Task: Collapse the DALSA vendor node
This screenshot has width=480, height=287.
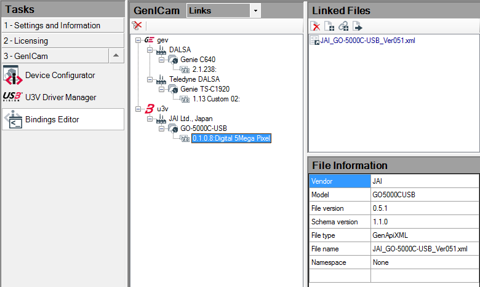Action: [150, 50]
